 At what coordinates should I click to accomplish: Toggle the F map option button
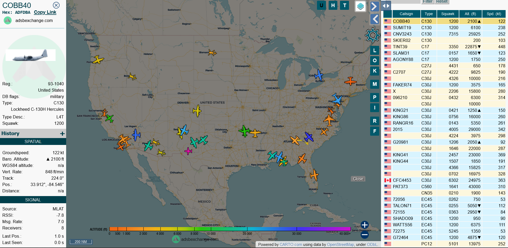point(375,131)
